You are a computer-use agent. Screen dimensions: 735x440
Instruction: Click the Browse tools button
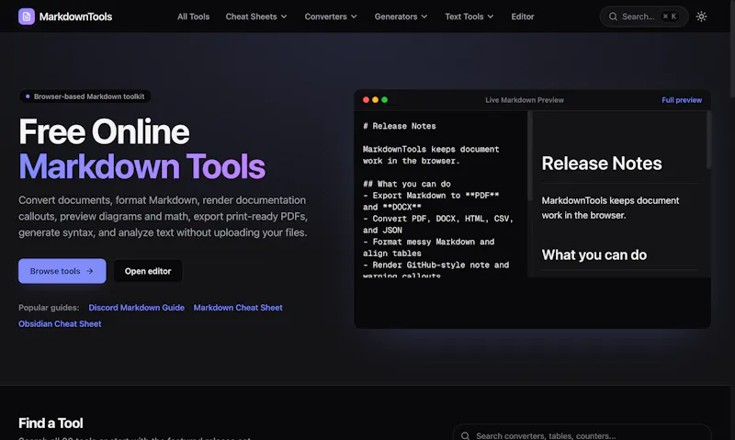point(62,271)
